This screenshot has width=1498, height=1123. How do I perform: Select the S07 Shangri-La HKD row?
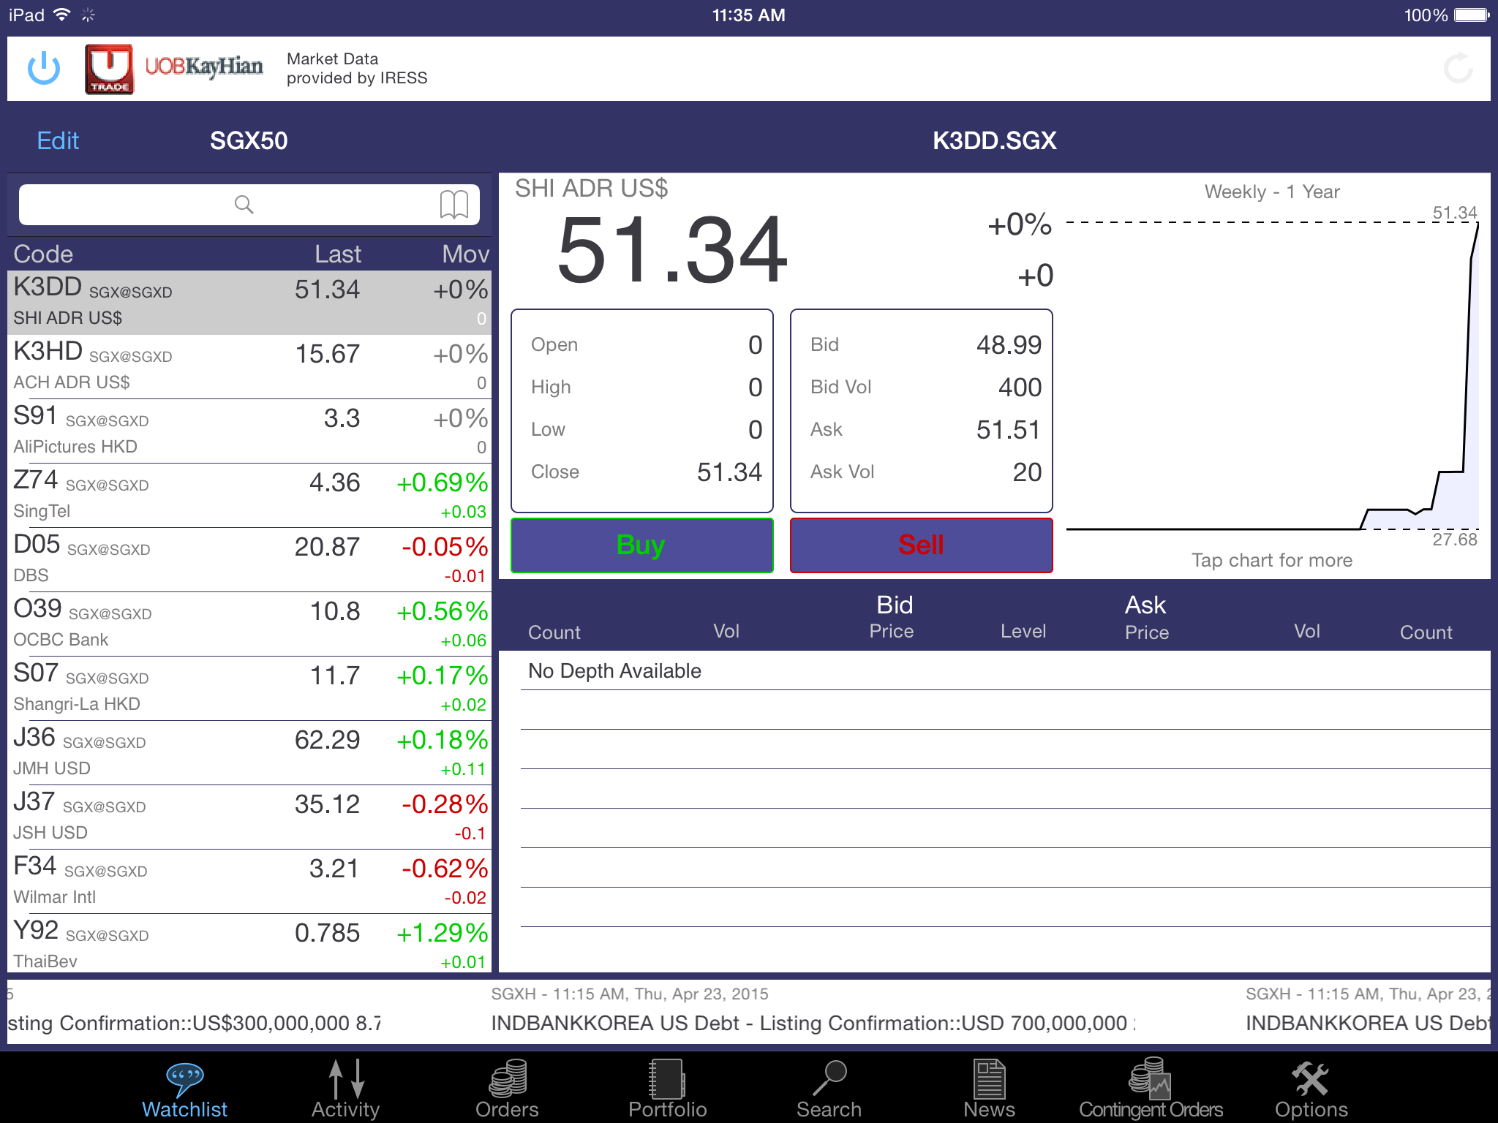coord(249,689)
